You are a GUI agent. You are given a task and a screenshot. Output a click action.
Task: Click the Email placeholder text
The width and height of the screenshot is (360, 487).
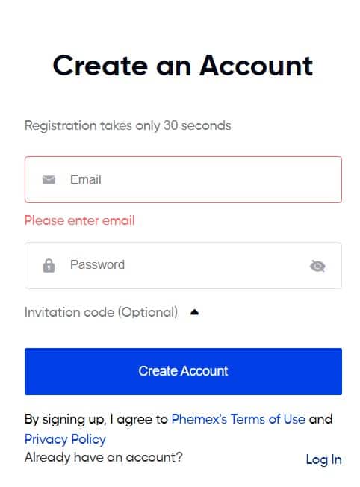pos(86,179)
